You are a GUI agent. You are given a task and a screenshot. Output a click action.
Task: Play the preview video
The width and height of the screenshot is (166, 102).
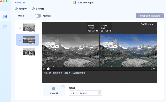pyautogui.click(x=44, y=69)
